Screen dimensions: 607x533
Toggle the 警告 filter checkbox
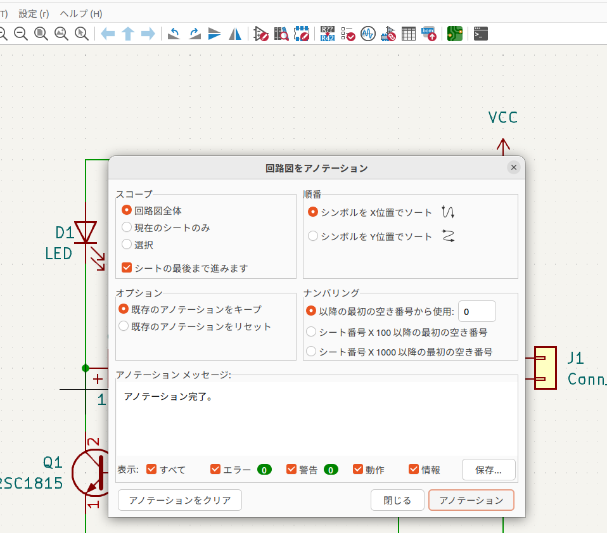coord(291,470)
